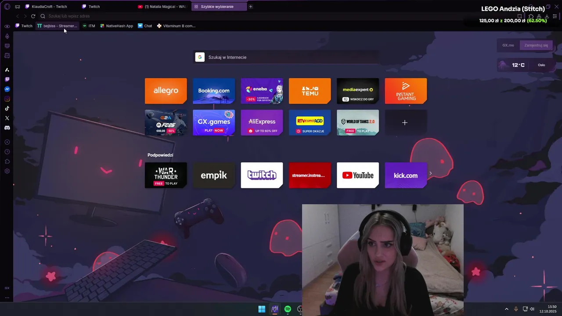The image size is (562, 316).
Task: Open the allegro speed dial tile
Action: click(166, 91)
